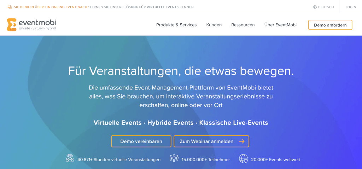Click the globe heart icon by 20.000+ Events
Viewport: 362px width, 169px height.
(x=243, y=159)
